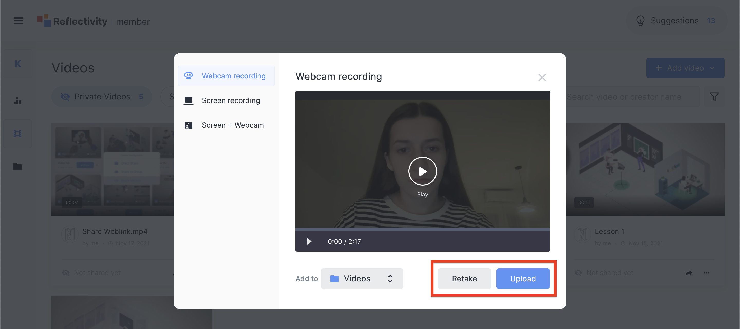This screenshot has width=740, height=329.
Task: Switch to Screen + Webcam tab
Action: click(226, 125)
